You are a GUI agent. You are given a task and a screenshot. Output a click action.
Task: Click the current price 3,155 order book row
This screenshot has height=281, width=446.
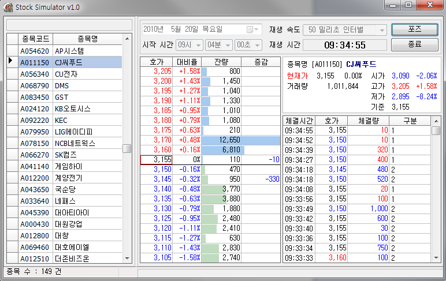pos(210,159)
